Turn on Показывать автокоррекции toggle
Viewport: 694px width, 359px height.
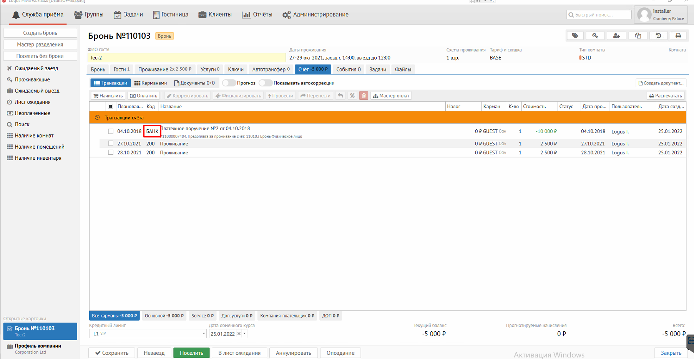click(x=265, y=83)
